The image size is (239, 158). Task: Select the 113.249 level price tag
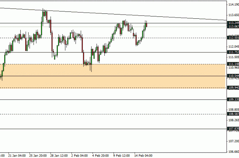[x=233, y=23]
